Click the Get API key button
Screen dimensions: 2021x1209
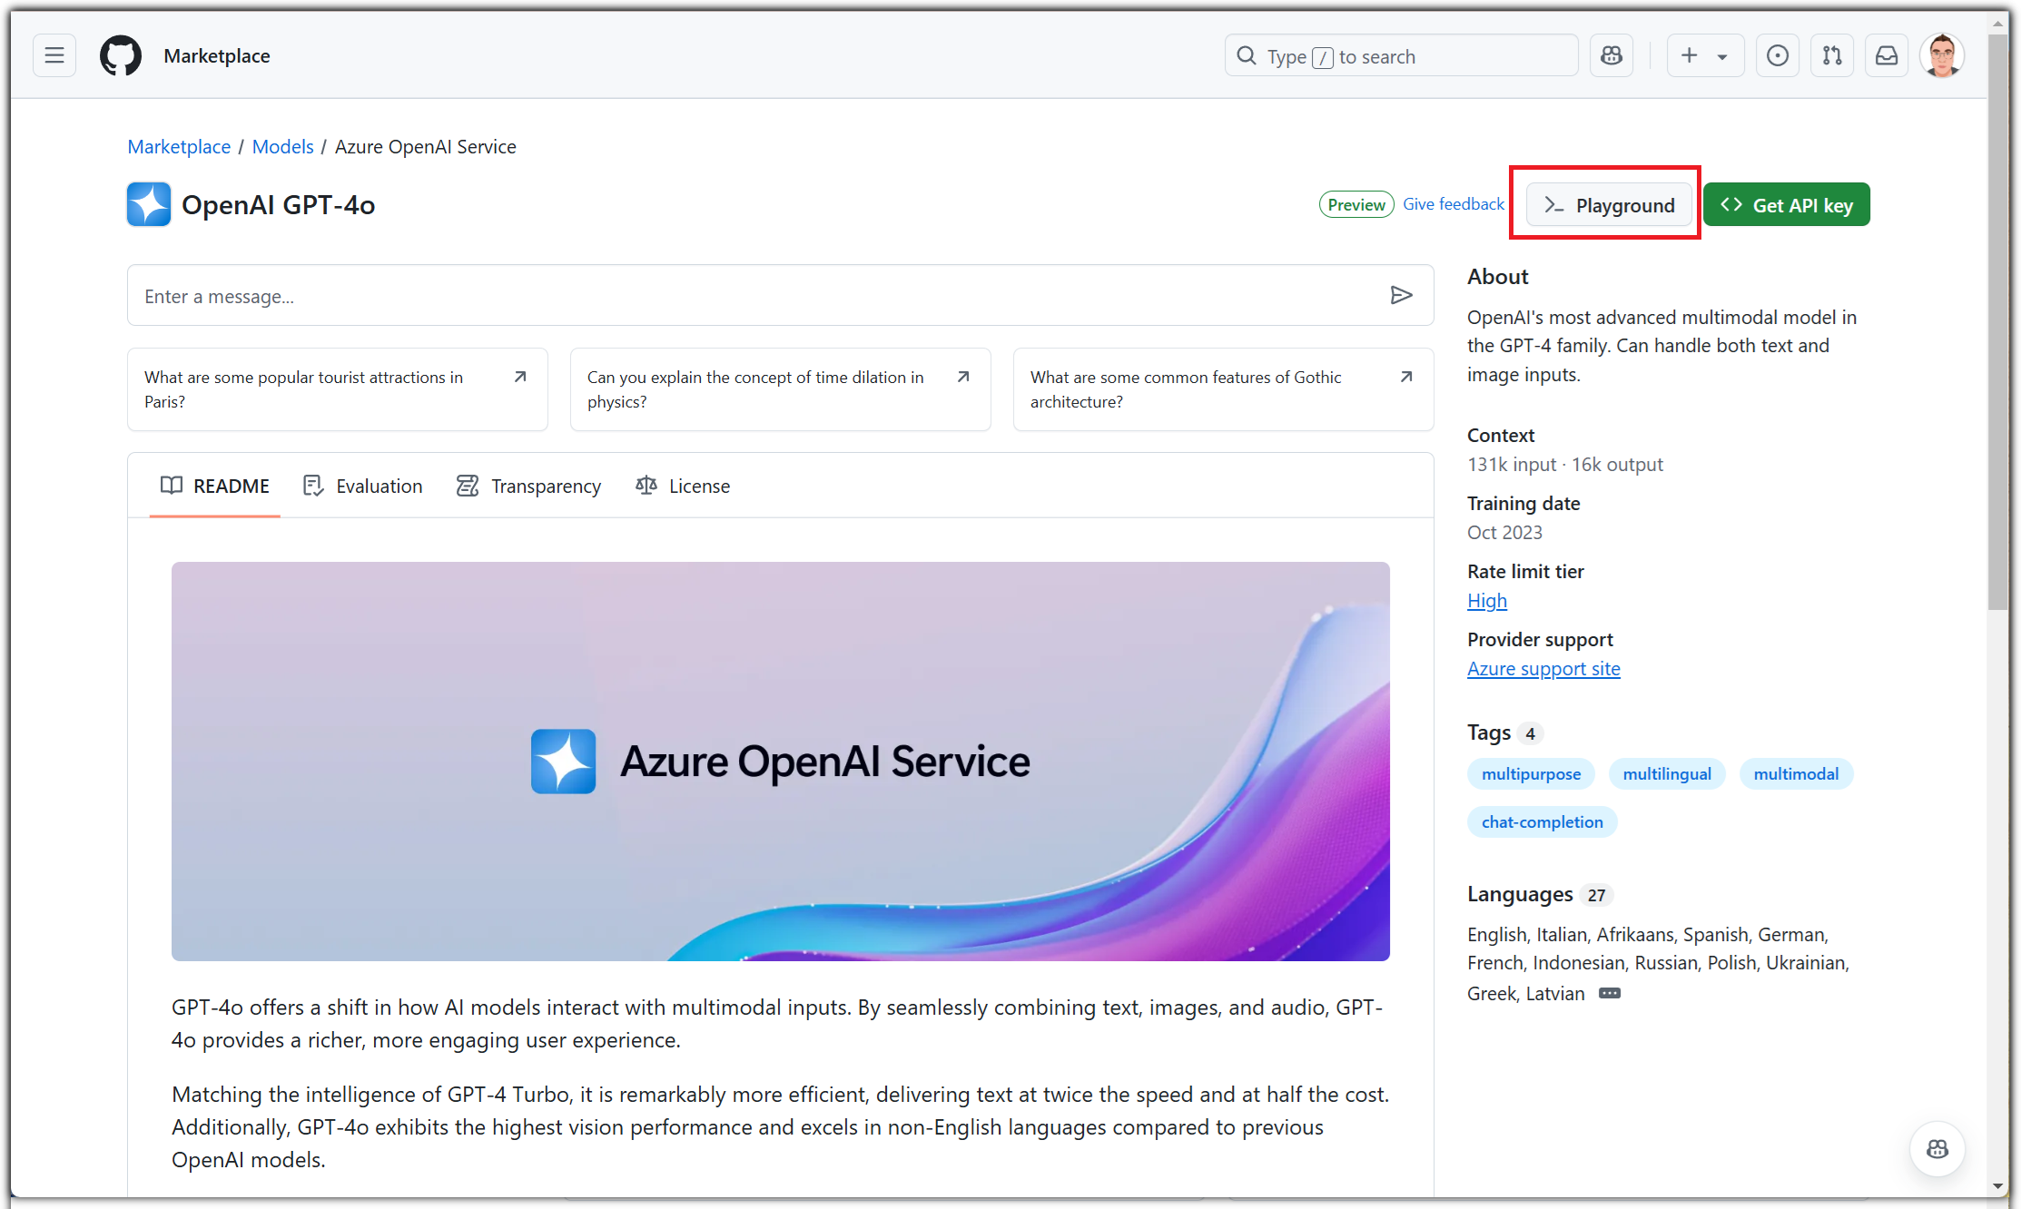(x=1786, y=204)
